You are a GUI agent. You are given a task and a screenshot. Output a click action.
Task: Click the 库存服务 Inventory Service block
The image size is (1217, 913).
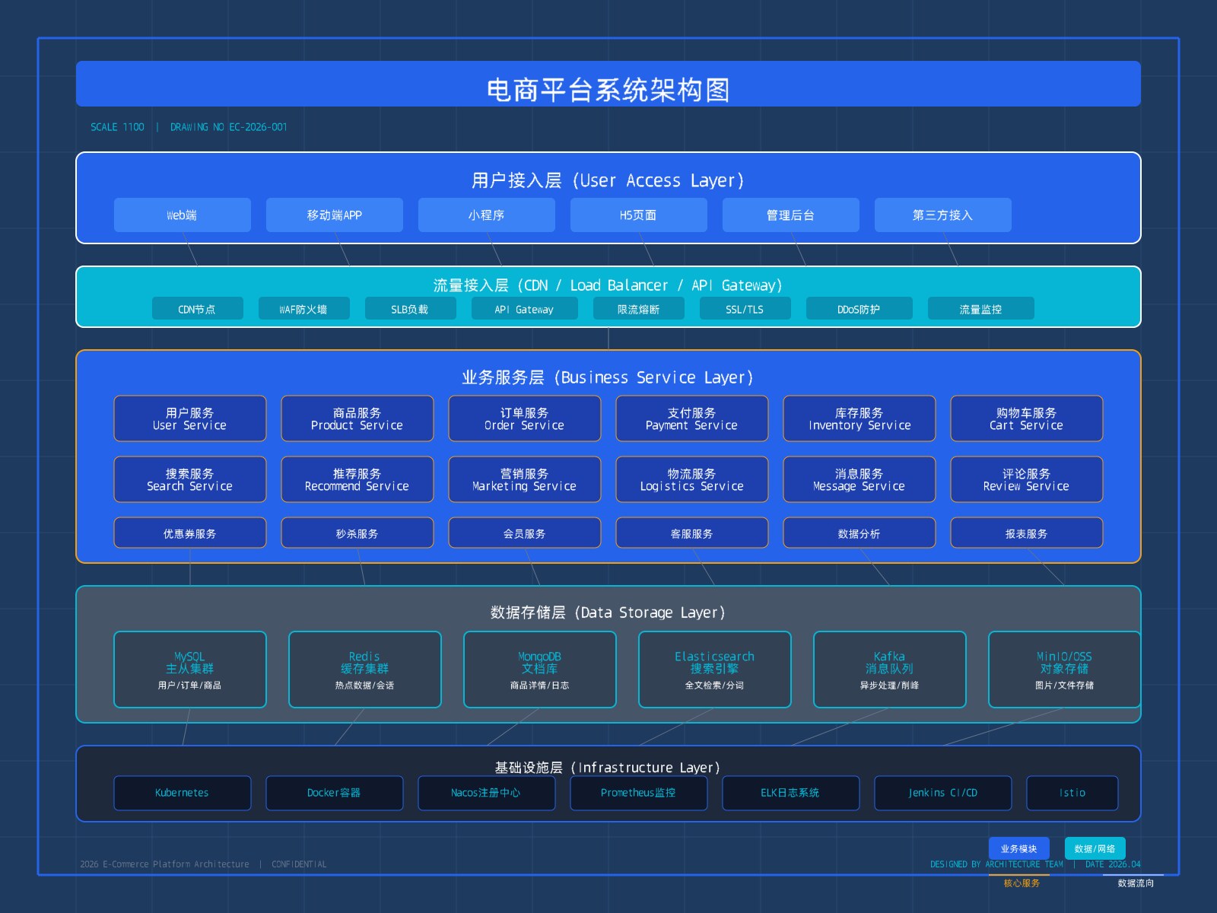point(860,418)
